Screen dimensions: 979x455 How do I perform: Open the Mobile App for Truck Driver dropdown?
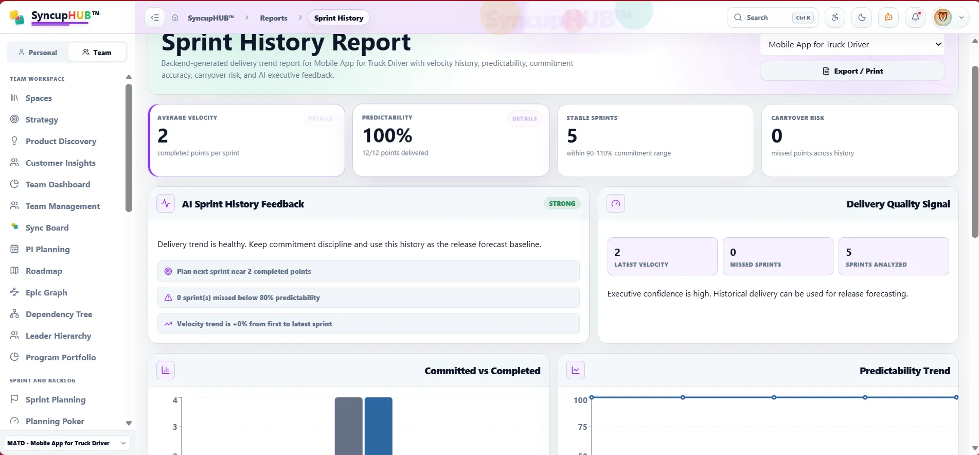pos(852,45)
